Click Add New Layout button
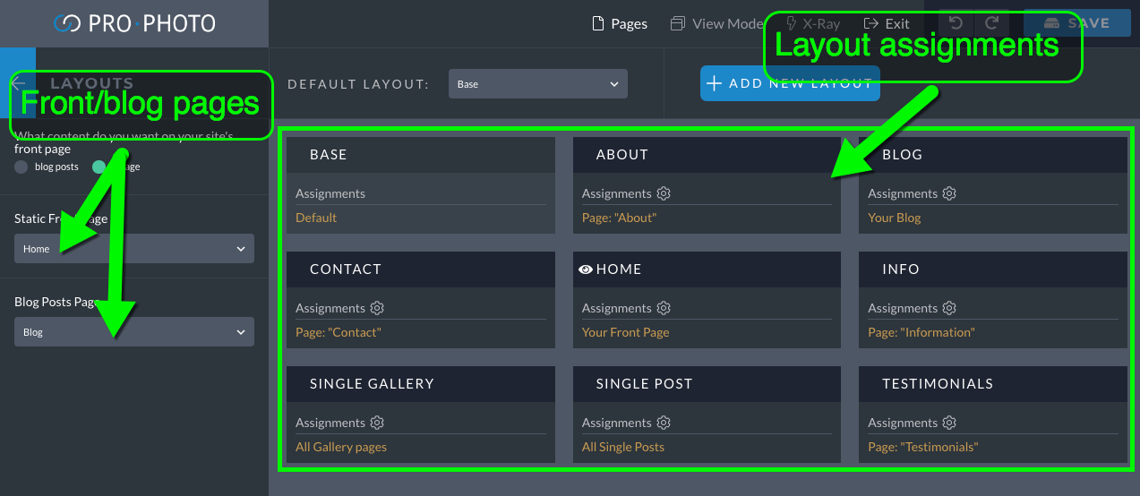Viewport: 1140px width, 496px height. click(790, 83)
